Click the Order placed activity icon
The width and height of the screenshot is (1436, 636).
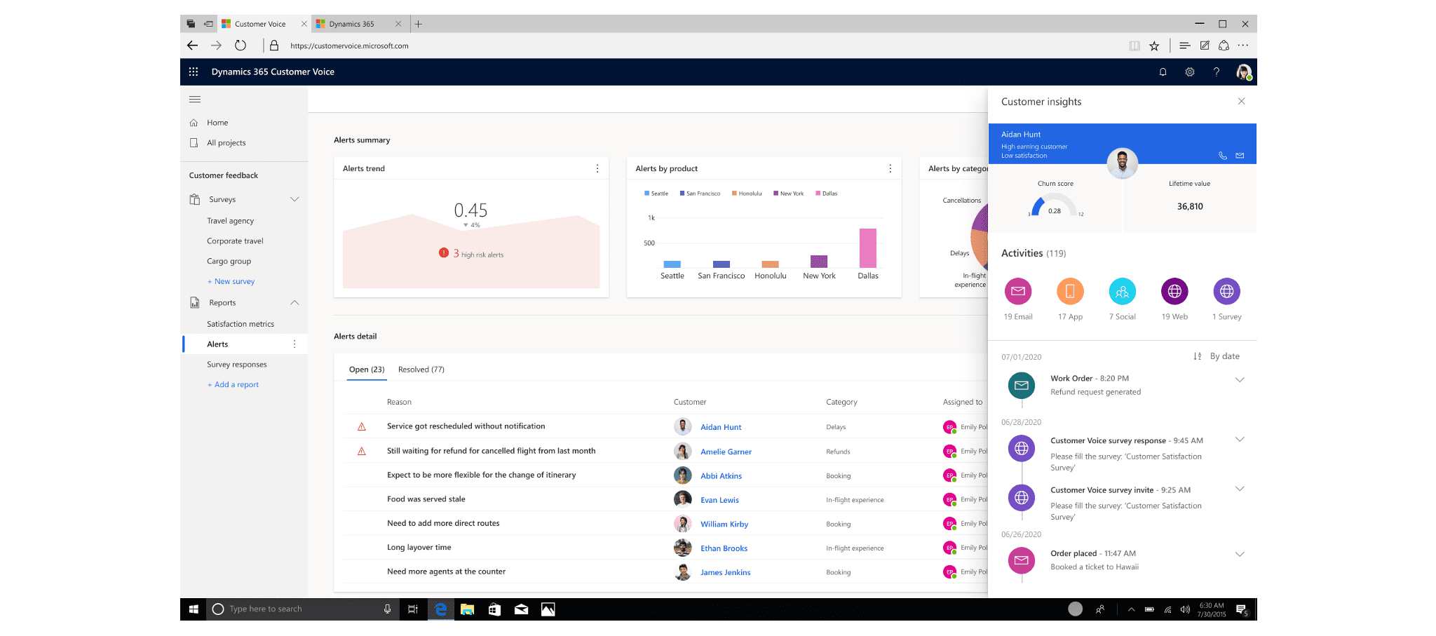tap(1022, 560)
